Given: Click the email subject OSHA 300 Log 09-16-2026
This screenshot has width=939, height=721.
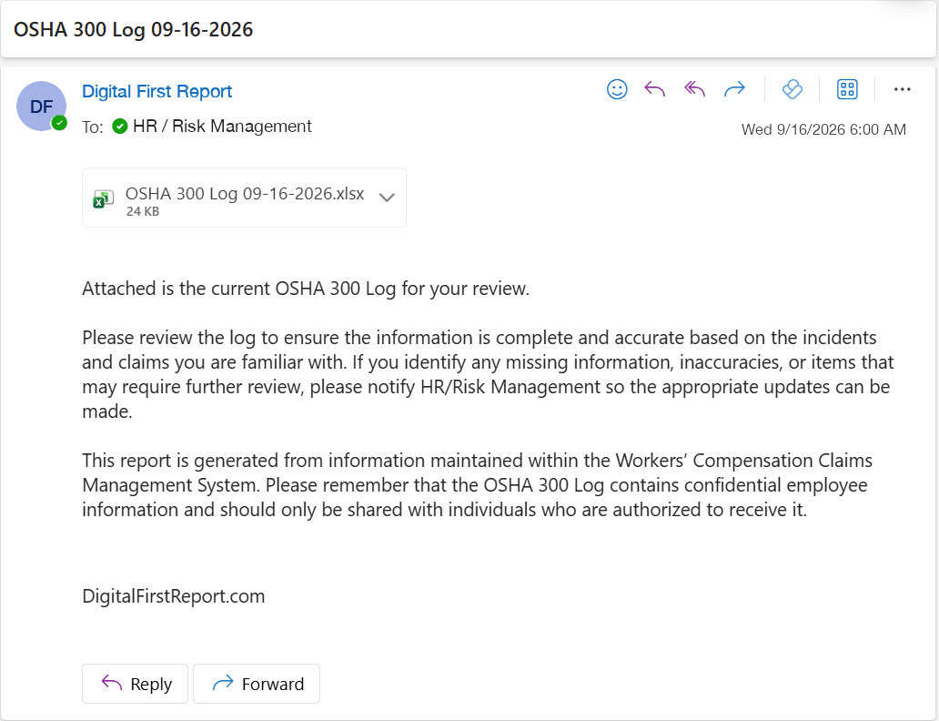Looking at the screenshot, I should coord(133,29).
